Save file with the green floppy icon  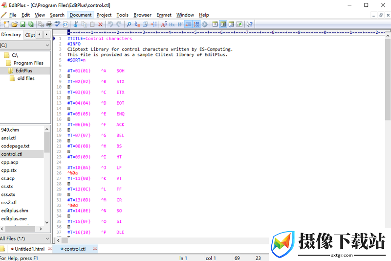(22, 24)
